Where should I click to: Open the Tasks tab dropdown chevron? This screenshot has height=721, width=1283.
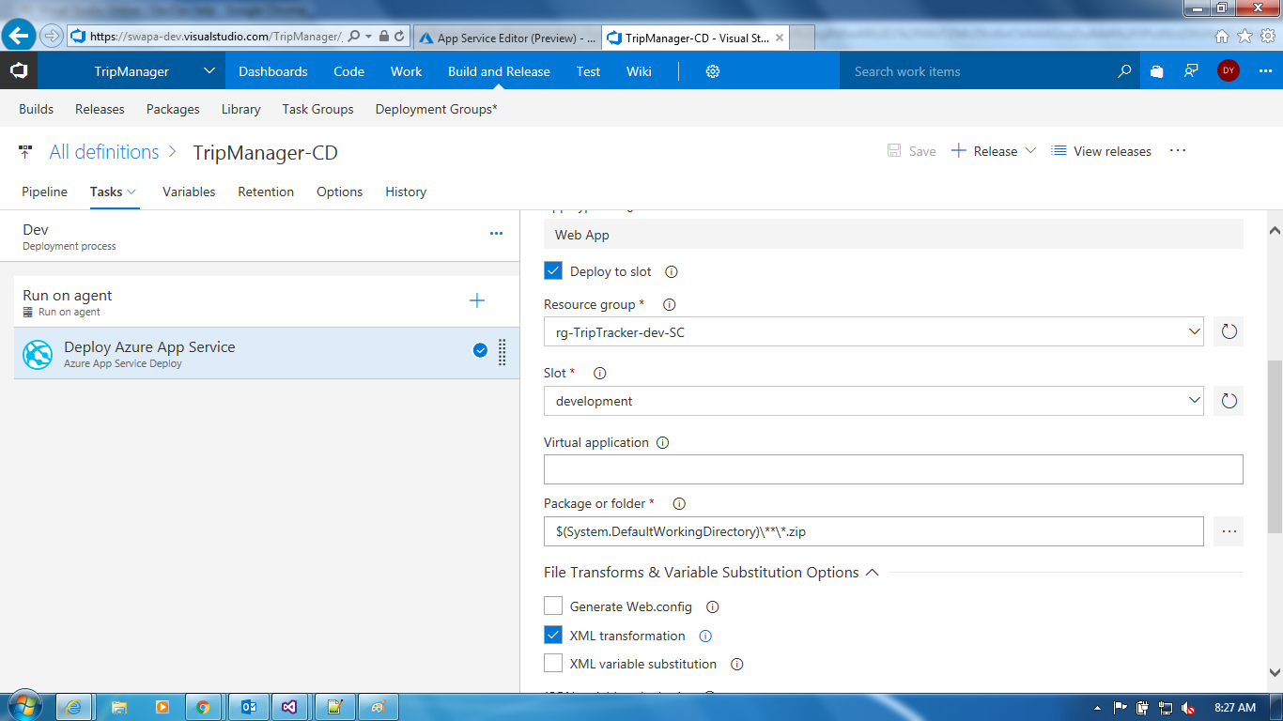coord(131,192)
